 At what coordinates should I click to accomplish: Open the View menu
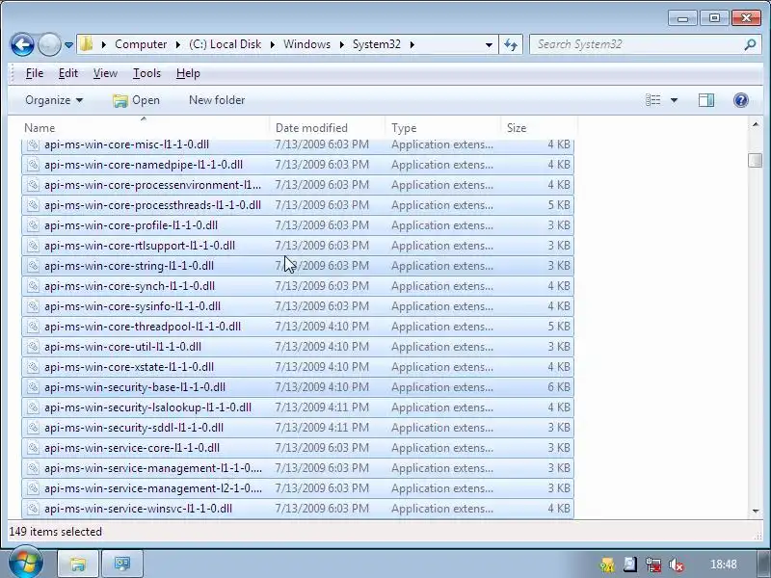coord(105,73)
